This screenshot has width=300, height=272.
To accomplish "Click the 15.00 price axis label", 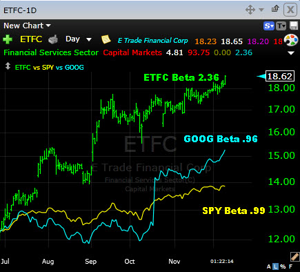I will 281,155.
